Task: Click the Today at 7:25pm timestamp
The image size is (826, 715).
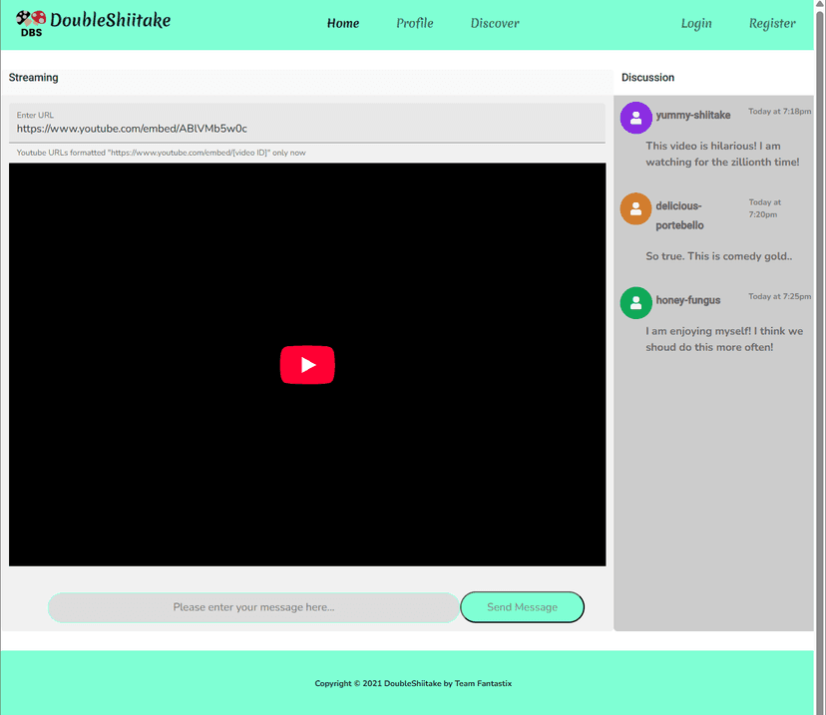Action: (x=781, y=295)
